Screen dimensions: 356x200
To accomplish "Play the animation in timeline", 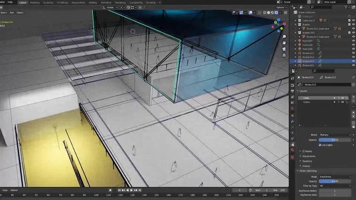I will coord(131,190).
